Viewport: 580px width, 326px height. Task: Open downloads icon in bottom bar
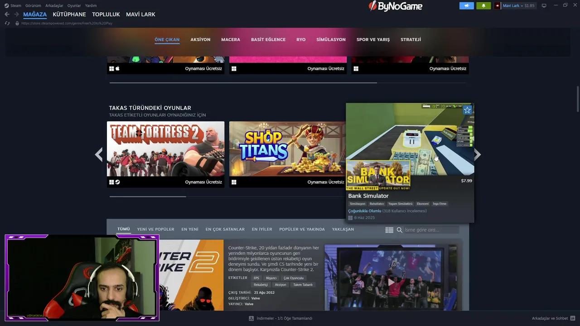[x=251, y=318]
